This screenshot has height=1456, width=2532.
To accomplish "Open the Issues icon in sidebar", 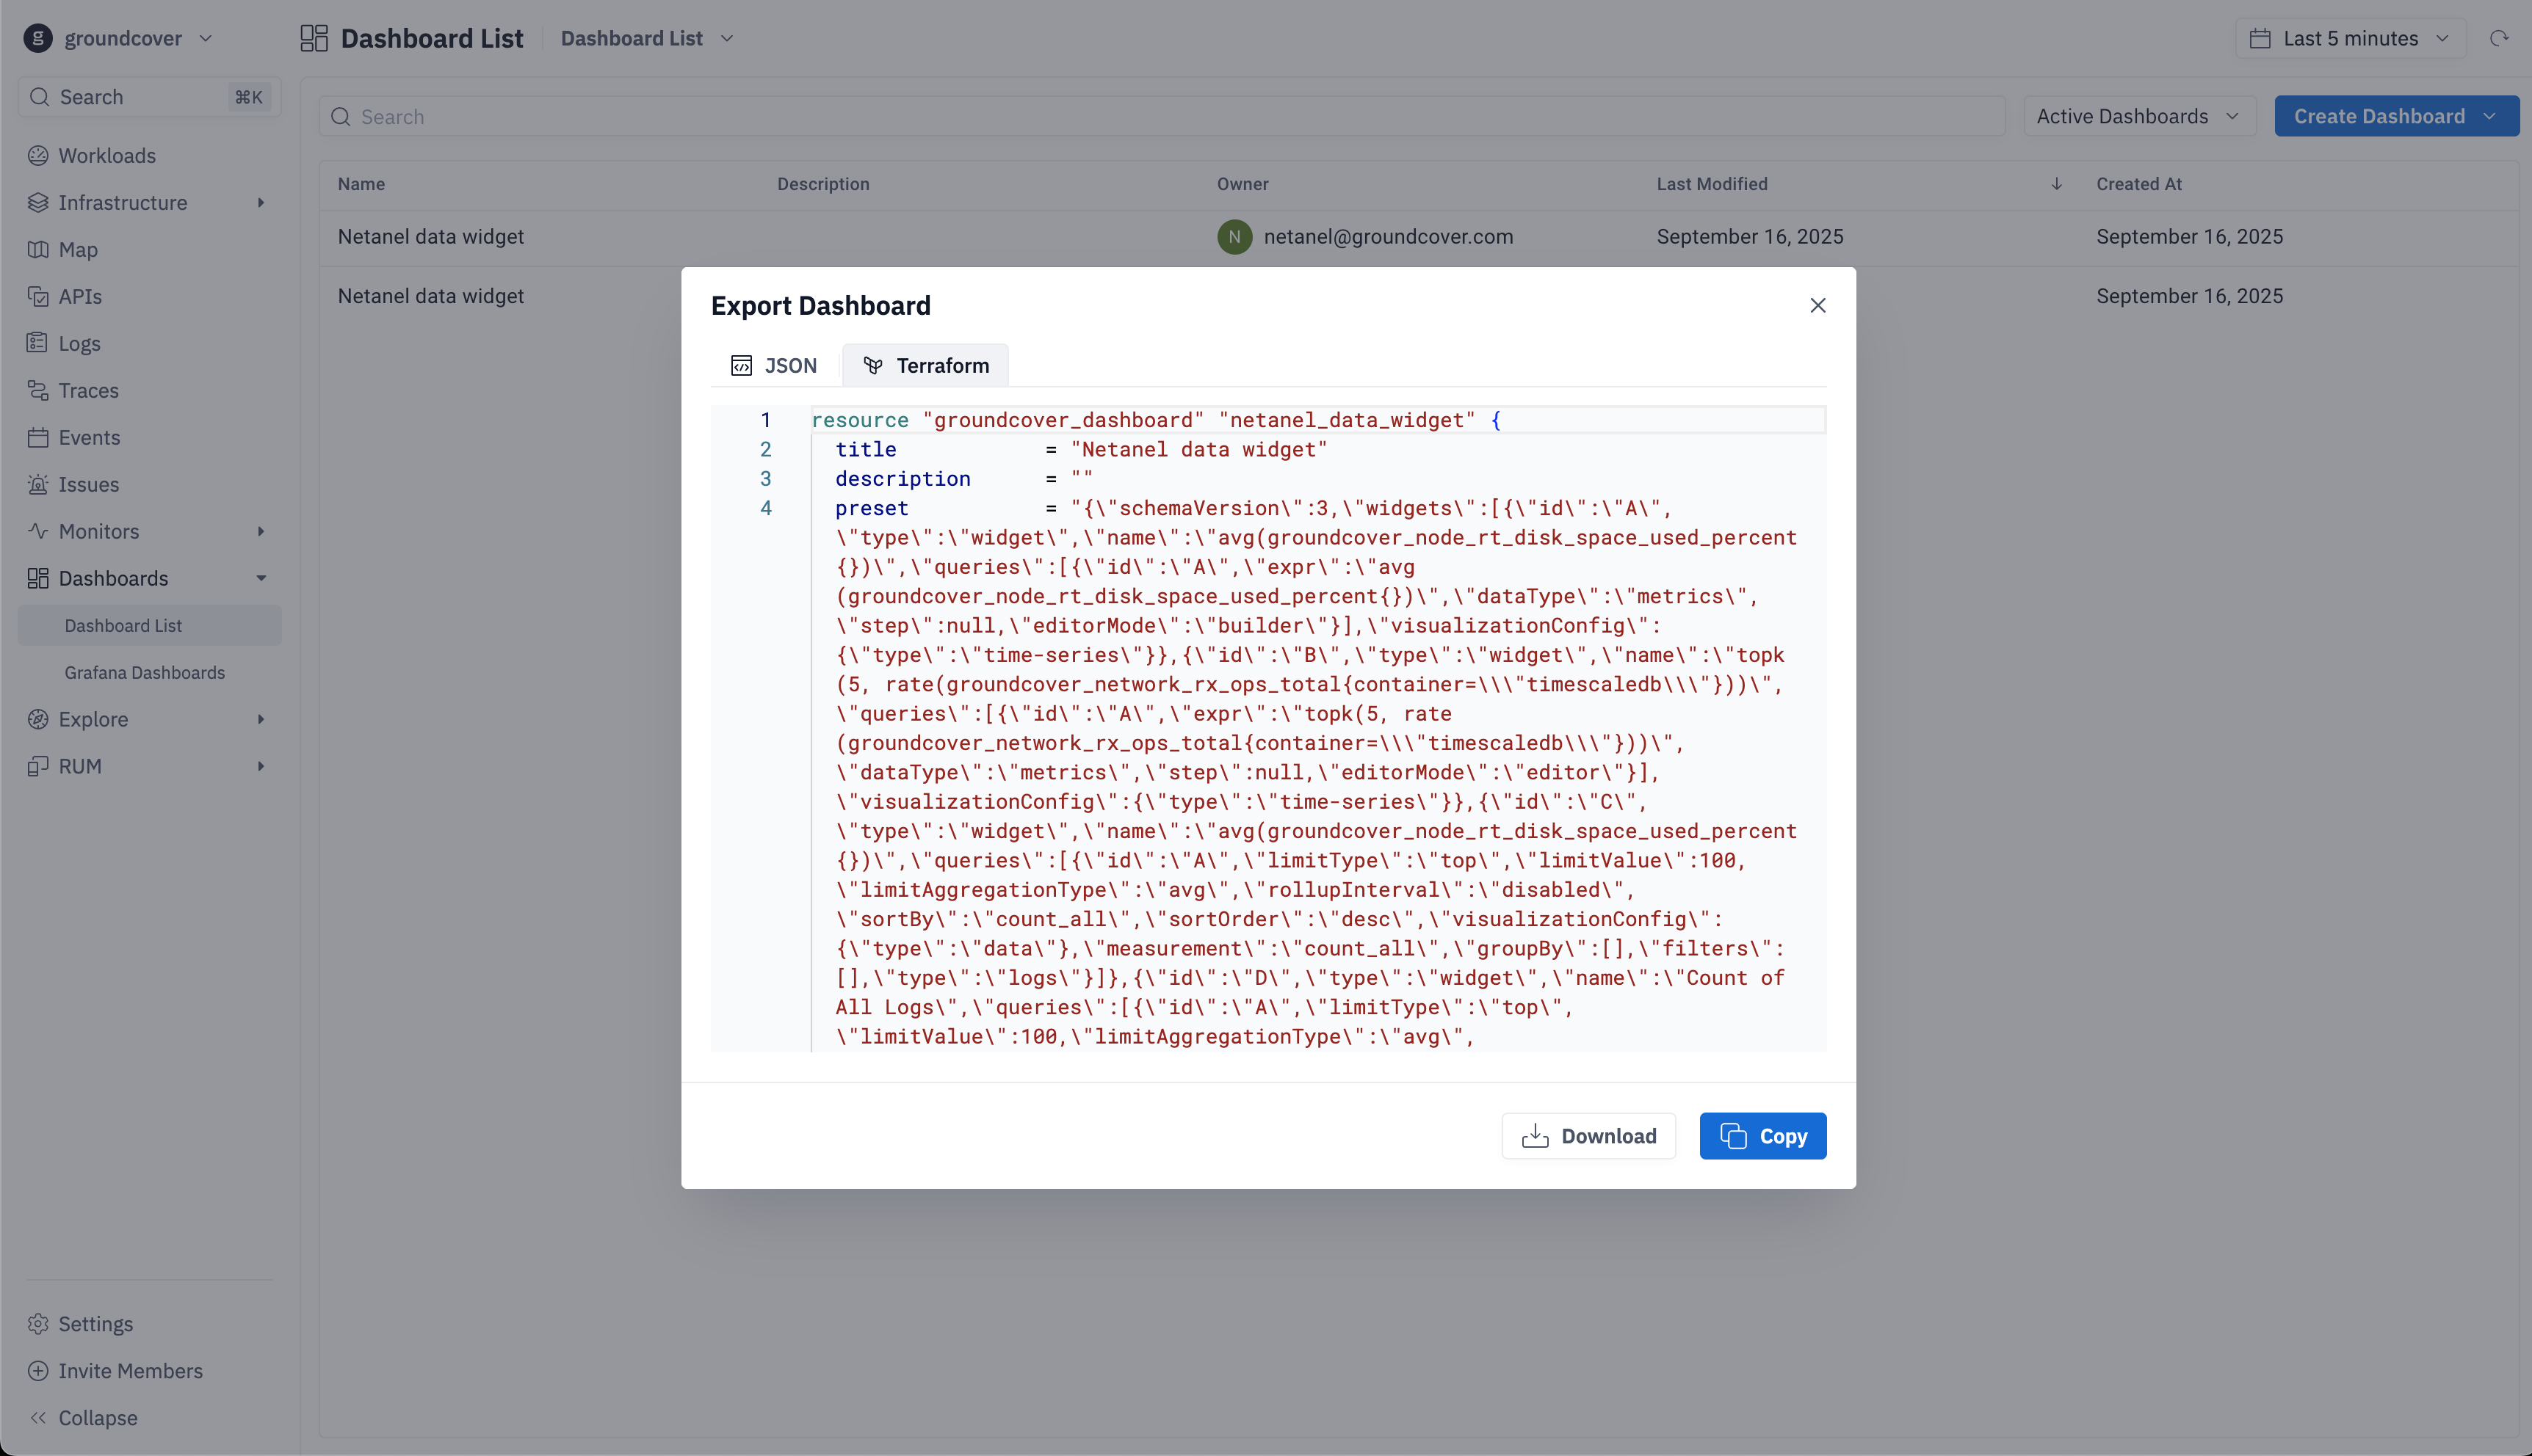I will point(38,485).
